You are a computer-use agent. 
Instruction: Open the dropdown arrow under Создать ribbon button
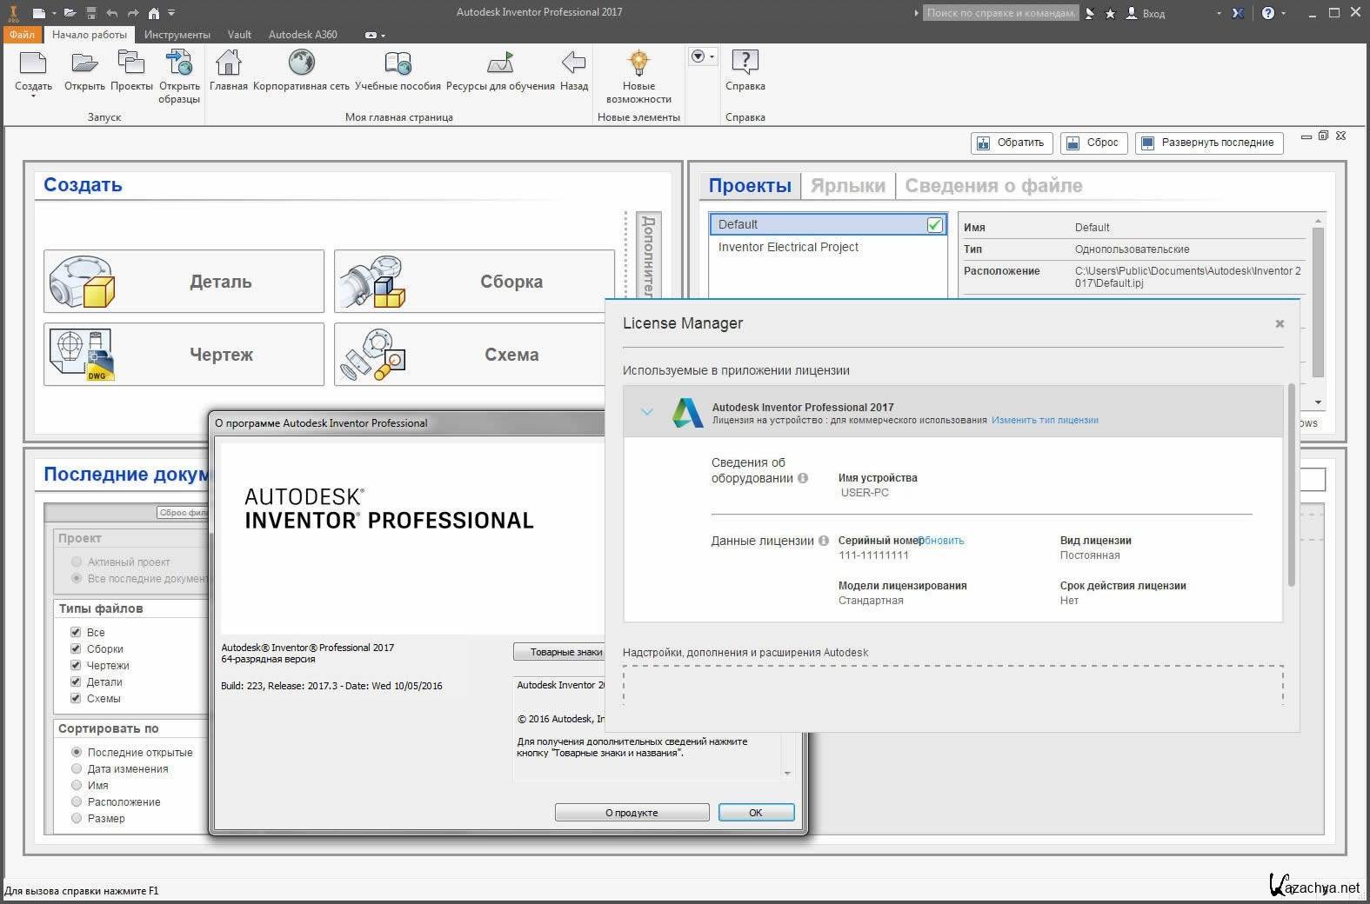[33, 96]
